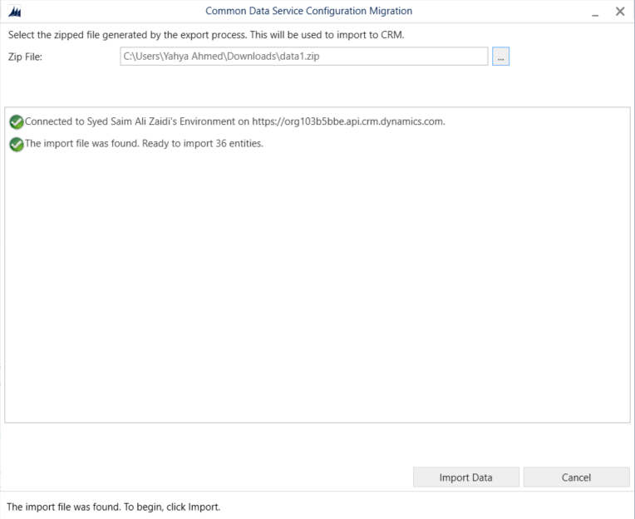Click the window title text
Image resolution: width=635 pixels, height=519 pixels.
pyautogui.click(x=308, y=12)
